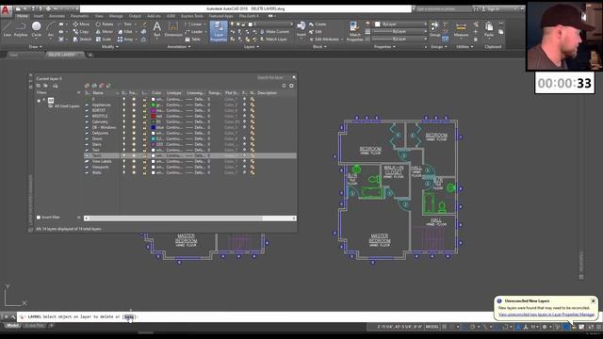Open the Output ribbon tab
The image size is (603, 339).
tap(135, 16)
